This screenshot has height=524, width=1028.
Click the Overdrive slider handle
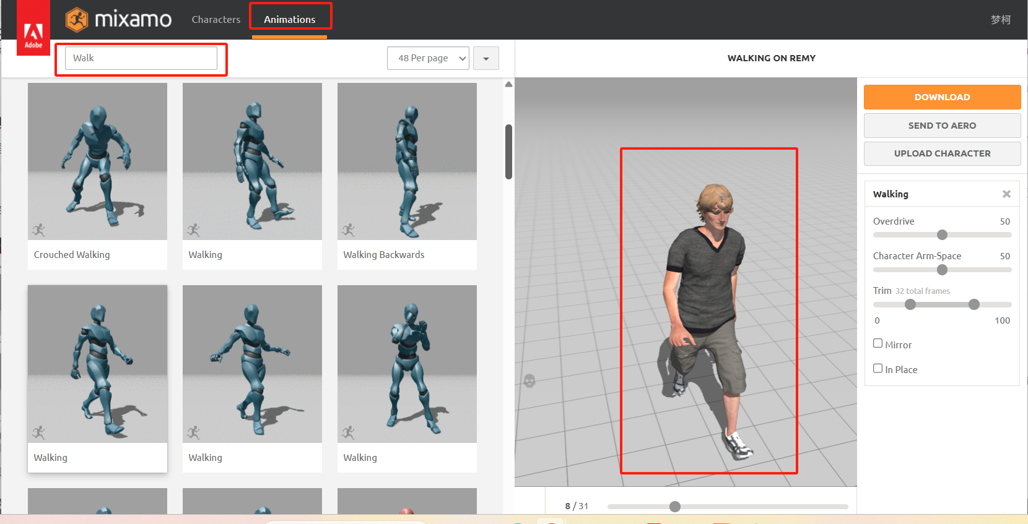tap(942, 235)
